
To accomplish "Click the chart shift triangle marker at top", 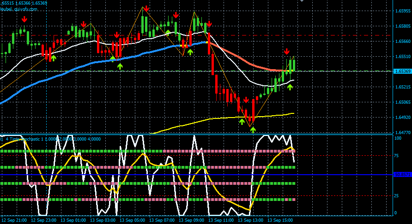I will pos(302,1).
